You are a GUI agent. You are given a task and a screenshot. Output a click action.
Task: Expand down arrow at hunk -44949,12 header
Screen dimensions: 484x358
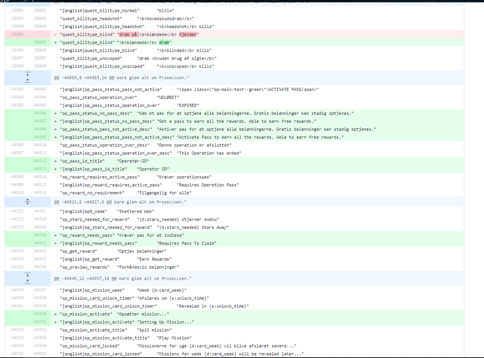[27, 276]
